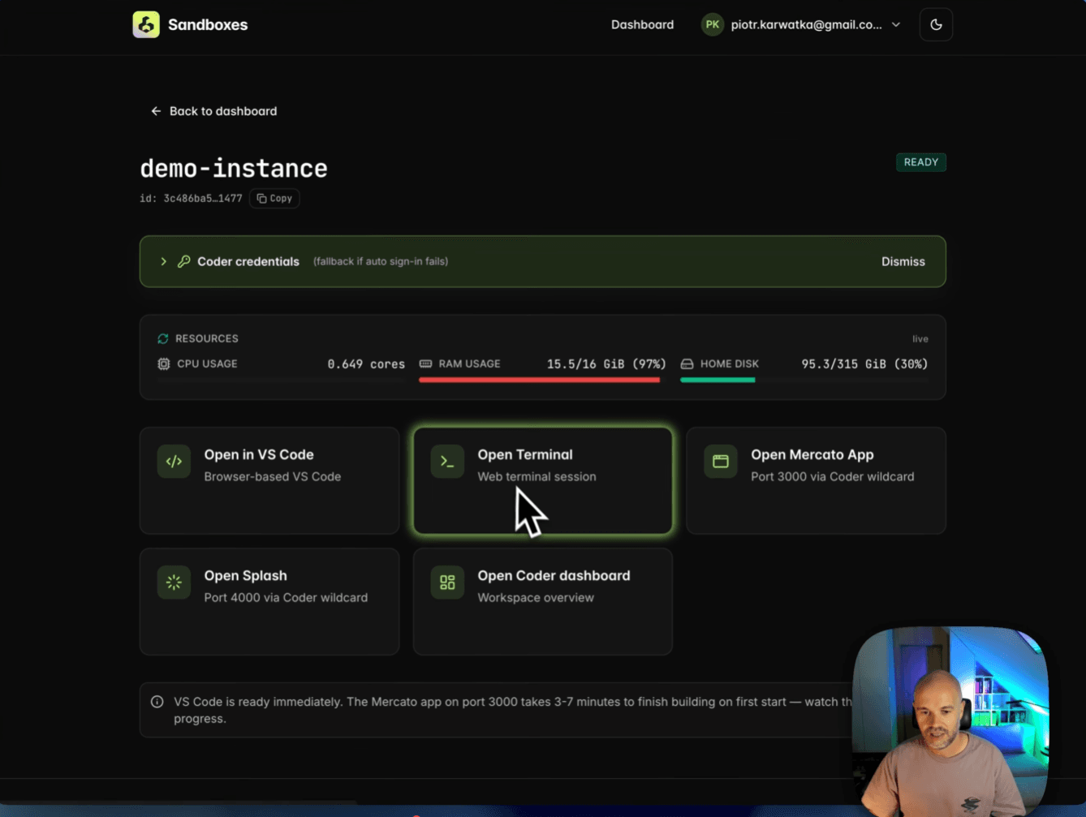Open Coder dashboard workspace overview

[x=543, y=601]
